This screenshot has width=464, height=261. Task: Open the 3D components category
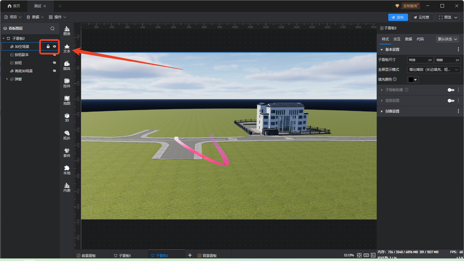click(x=67, y=117)
